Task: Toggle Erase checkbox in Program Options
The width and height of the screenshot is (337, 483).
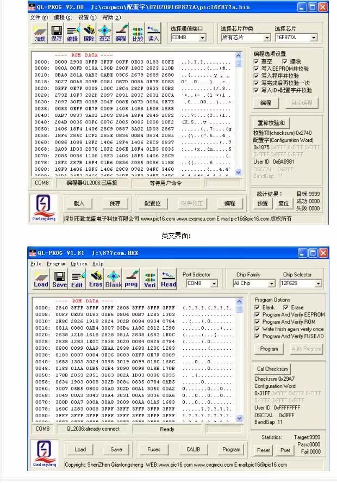Action: (x=286, y=307)
